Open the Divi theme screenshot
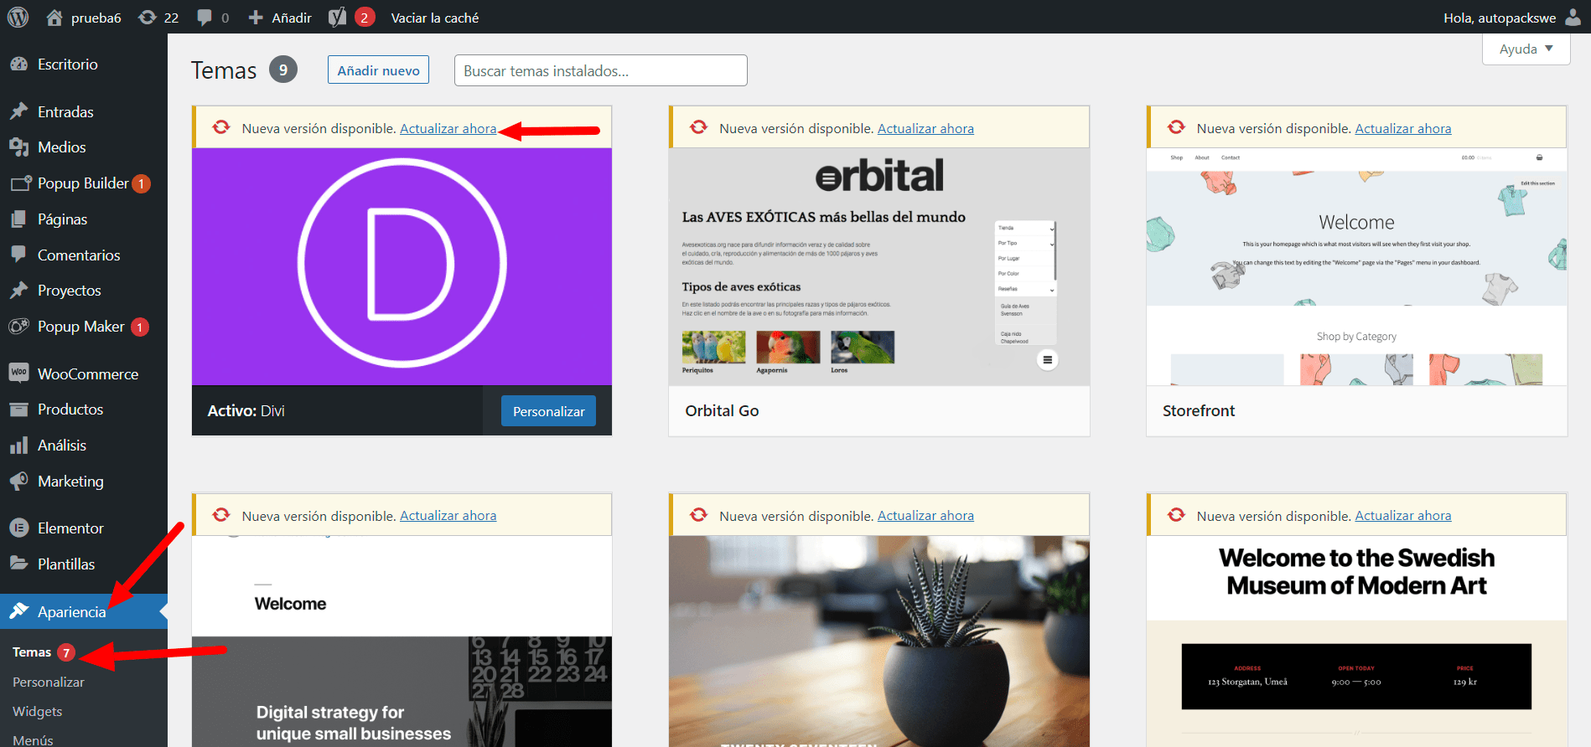The width and height of the screenshot is (1591, 747). [402, 266]
